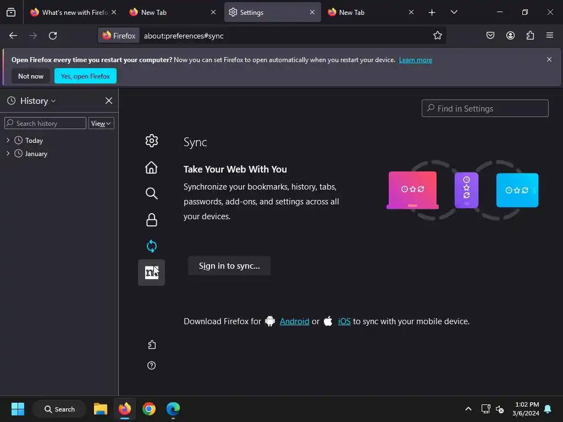
Task: Show hidden system tray icons
Action: pyautogui.click(x=468, y=409)
